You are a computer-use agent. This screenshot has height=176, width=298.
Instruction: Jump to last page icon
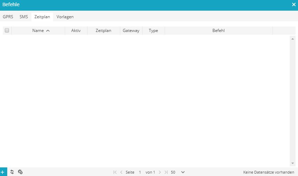click(x=166, y=172)
